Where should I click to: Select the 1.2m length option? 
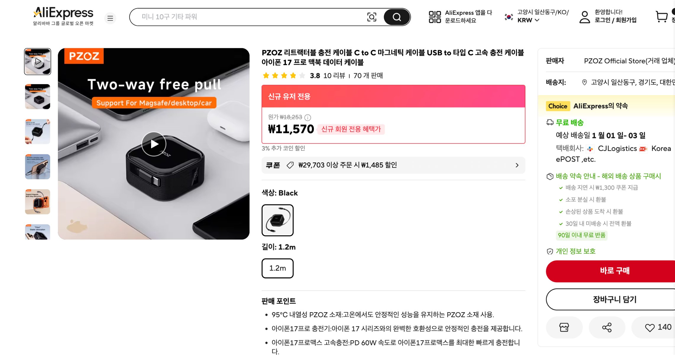click(x=277, y=268)
